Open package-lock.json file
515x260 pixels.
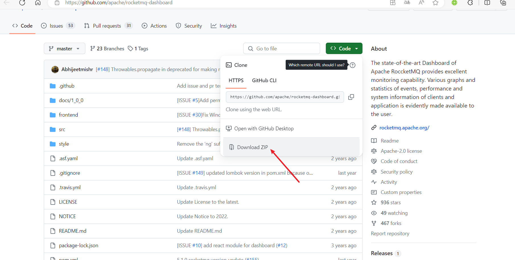tap(79, 245)
